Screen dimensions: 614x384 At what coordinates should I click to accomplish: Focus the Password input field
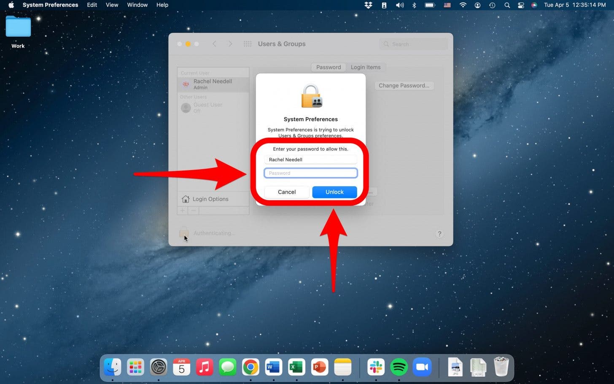tap(311, 173)
